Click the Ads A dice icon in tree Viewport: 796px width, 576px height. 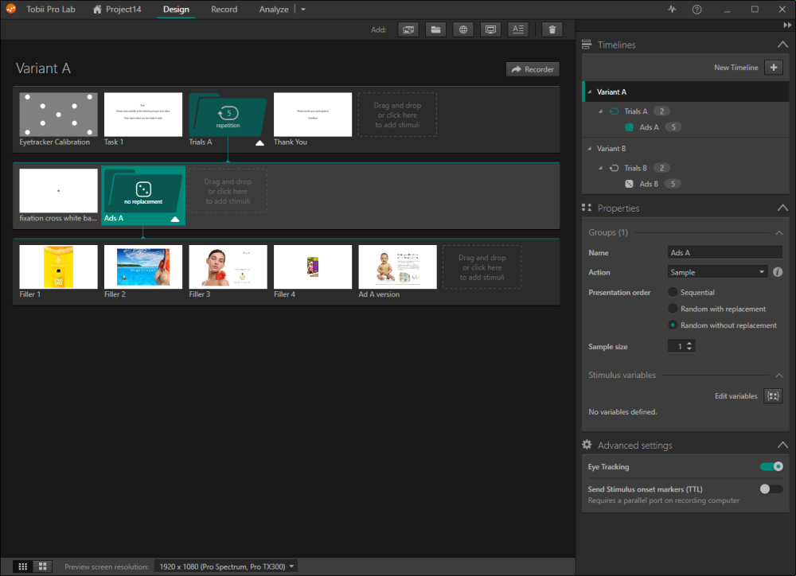[629, 127]
